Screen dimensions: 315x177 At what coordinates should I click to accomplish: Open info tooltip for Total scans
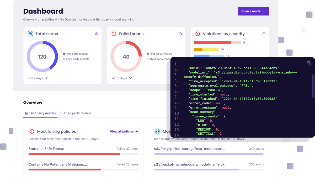[x=97, y=34]
